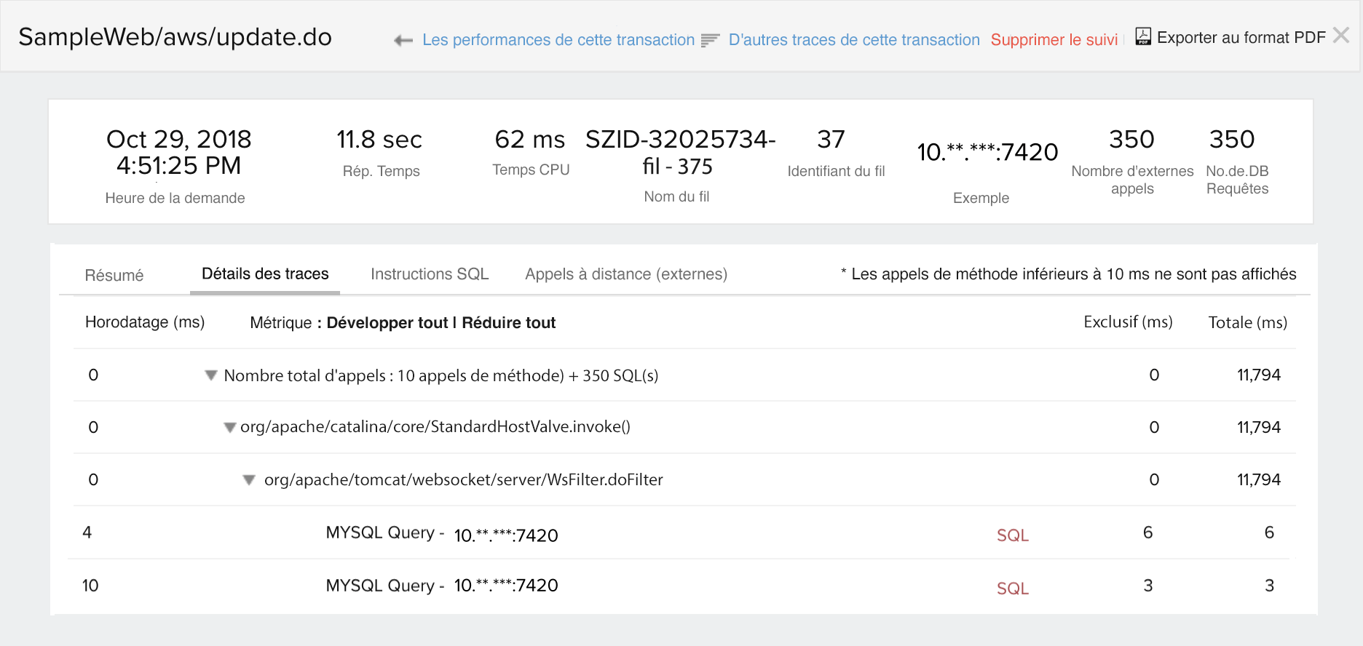The width and height of the screenshot is (1363, 646).
Task: Collapse the StandardHostValve.invoke() node
Action: (x=230, y=428)
